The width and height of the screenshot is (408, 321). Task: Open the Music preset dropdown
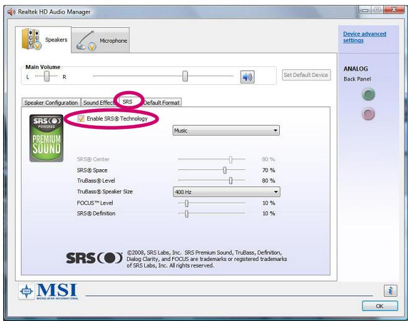tap(226, 130)
